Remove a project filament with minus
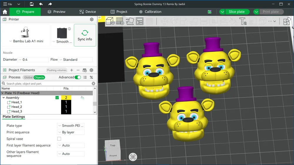 [78, 70]
